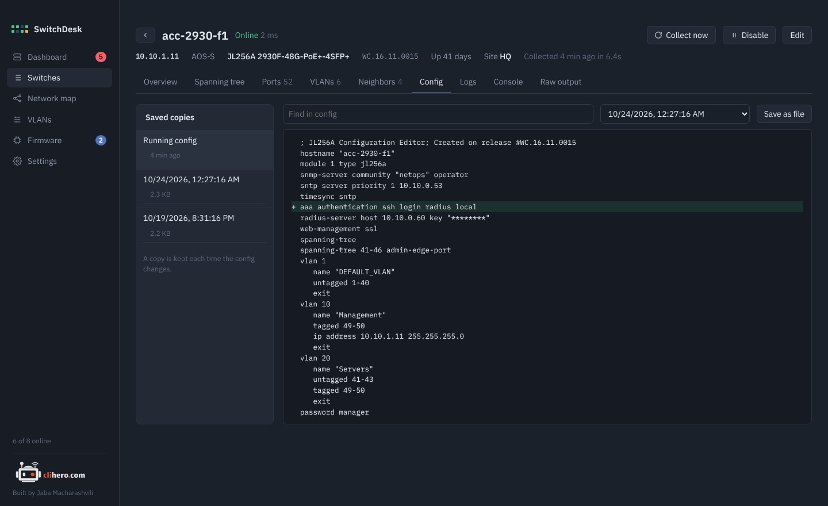The image size is (828, 506).
Task: Click the hostname "acc-2930-f1" config line
Action: coord(347,154)
